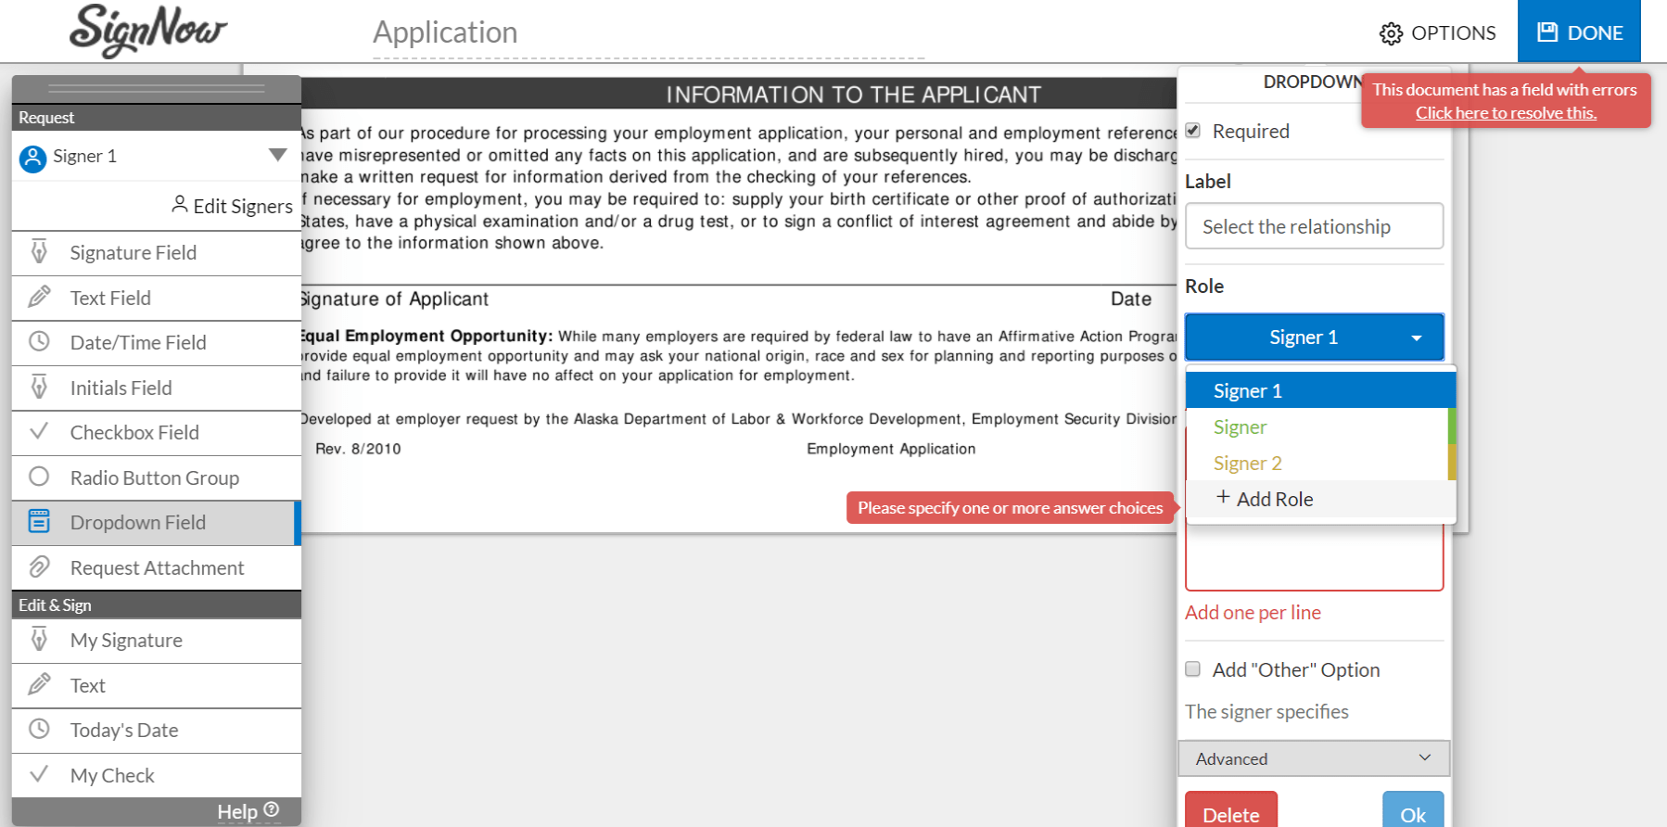Click the SignNow logo
This screenshot has width=1667, height=827.
tap(148, 31)
